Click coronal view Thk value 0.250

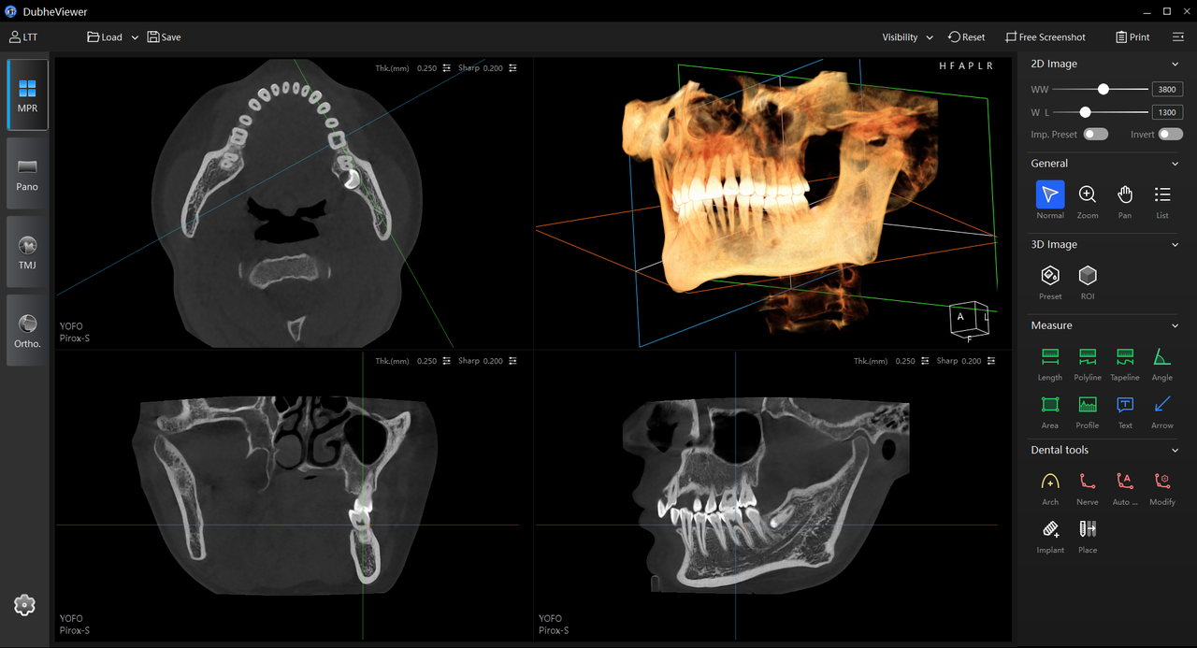click(426, 361)
